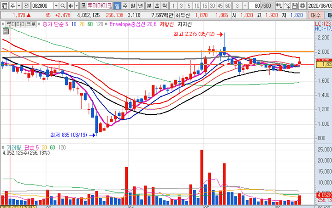This screenshot has width=332, height=208.
Task: Choose interval button 10
Action: pos(197,6)
